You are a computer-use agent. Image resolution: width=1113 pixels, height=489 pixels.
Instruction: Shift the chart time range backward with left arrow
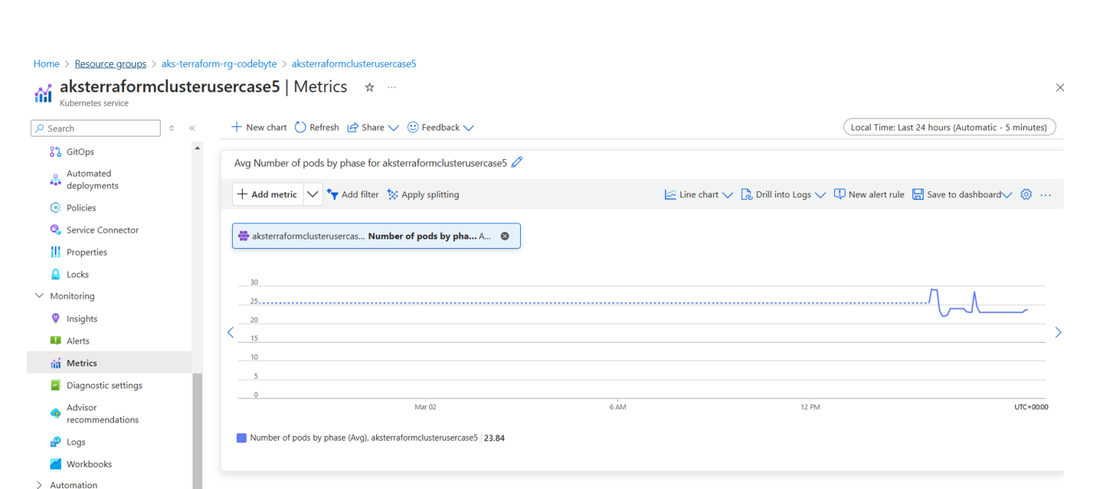click(231, 332)
